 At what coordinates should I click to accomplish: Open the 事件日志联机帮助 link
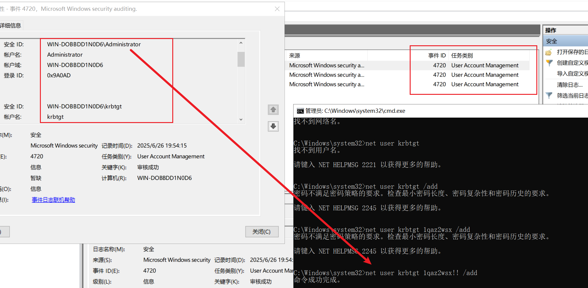tap(53, 200)
